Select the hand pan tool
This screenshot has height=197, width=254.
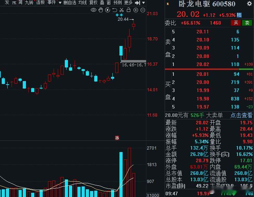pyautogui.click(x=101, y=10)
